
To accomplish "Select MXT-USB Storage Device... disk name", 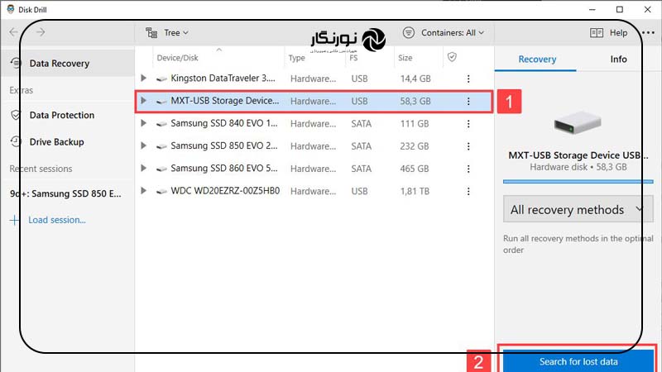I will (x=224, y=100).
